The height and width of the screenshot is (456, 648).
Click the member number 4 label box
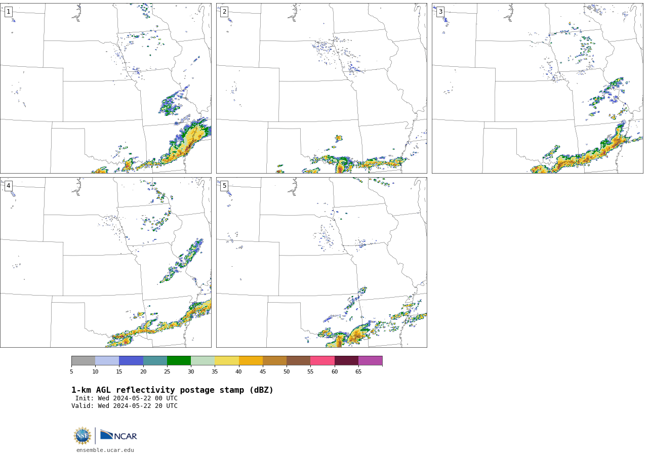[8, 186]
